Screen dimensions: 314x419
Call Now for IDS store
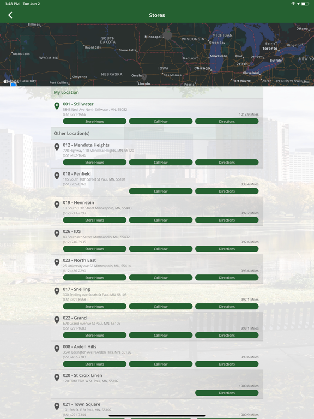click(161, 249)
